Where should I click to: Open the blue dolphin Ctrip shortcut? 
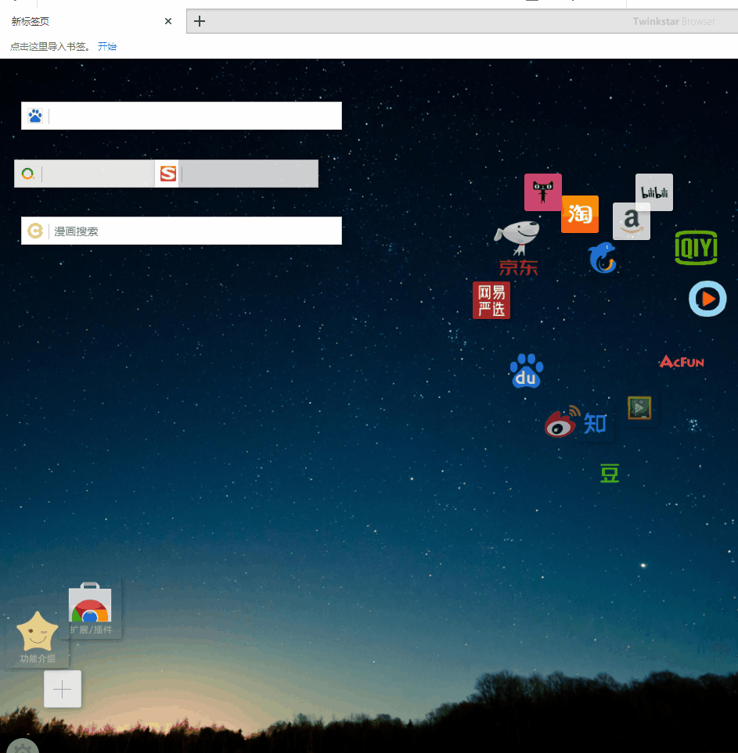pos(603,258)
